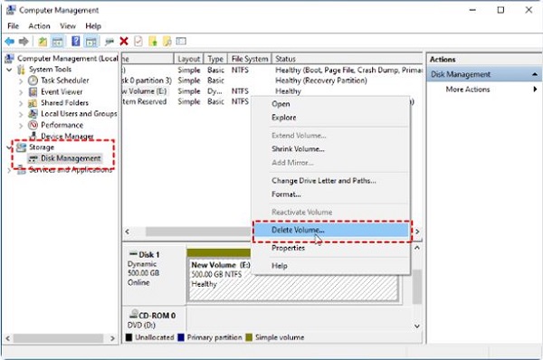Image resolution: width=543 pixels, height=360 pixels.
Task: Click the volume list scrollbar left arrow
Action: 127,232
